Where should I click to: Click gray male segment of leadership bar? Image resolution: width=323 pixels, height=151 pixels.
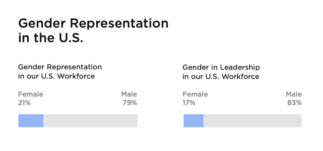coord(252,121)
